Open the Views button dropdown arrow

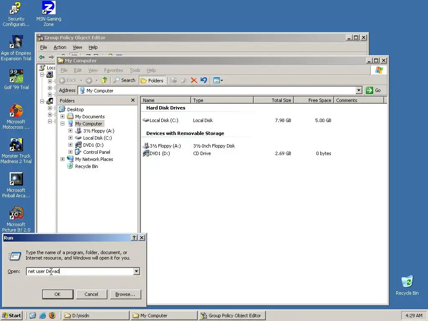tap(222, 81)
